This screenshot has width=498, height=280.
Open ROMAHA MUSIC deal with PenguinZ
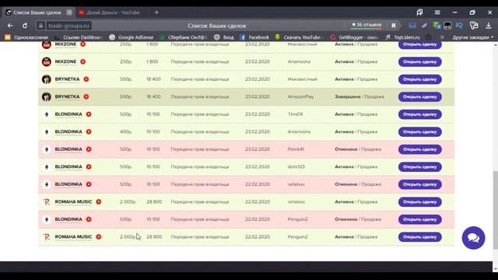click(x=419, y=236)
